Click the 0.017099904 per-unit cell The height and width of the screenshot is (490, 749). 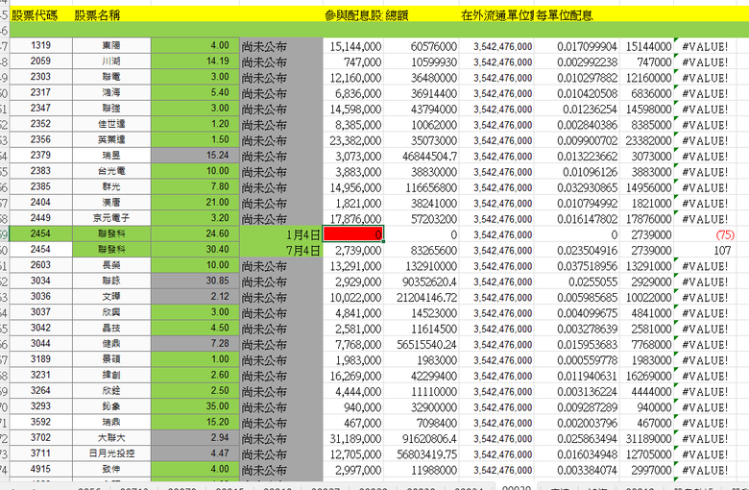pos(576,46)
